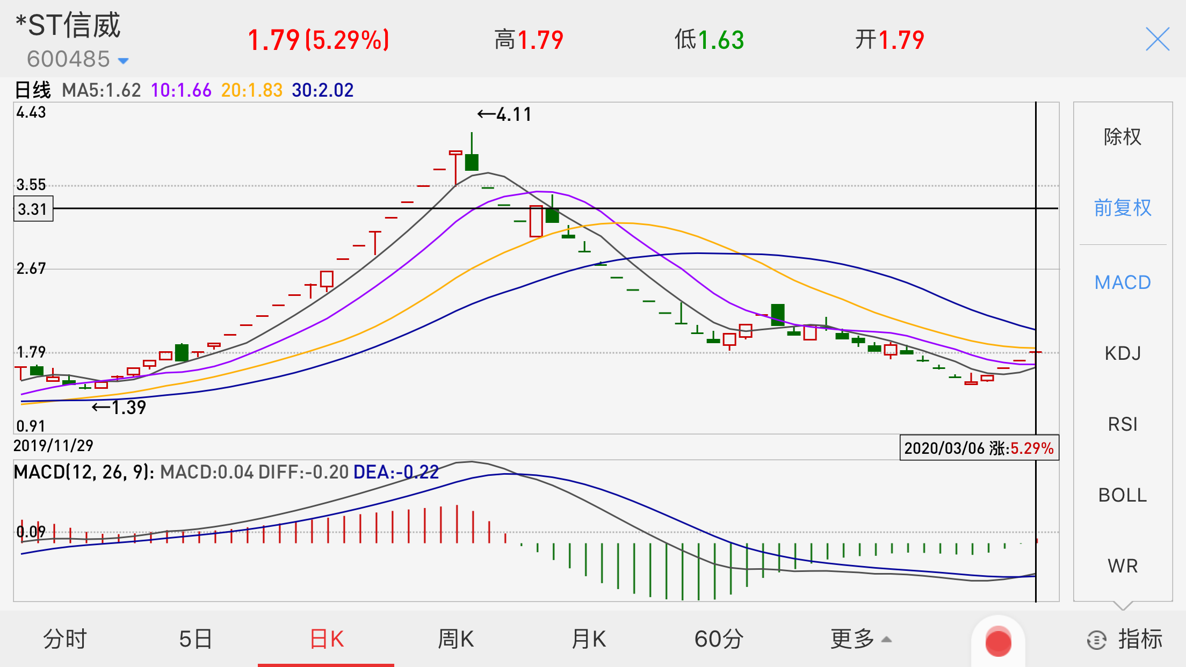Tap the purple 10:1.66 MA legend
The width and height of the screenshot is (1186, 667).
(x=182, y=90)
